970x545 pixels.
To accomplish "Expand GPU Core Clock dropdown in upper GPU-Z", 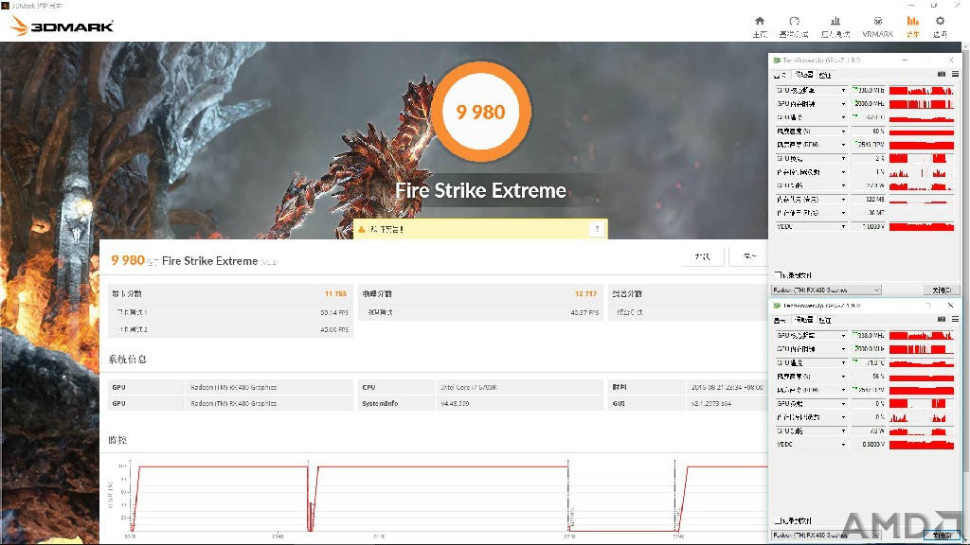I will coord(842,90).
